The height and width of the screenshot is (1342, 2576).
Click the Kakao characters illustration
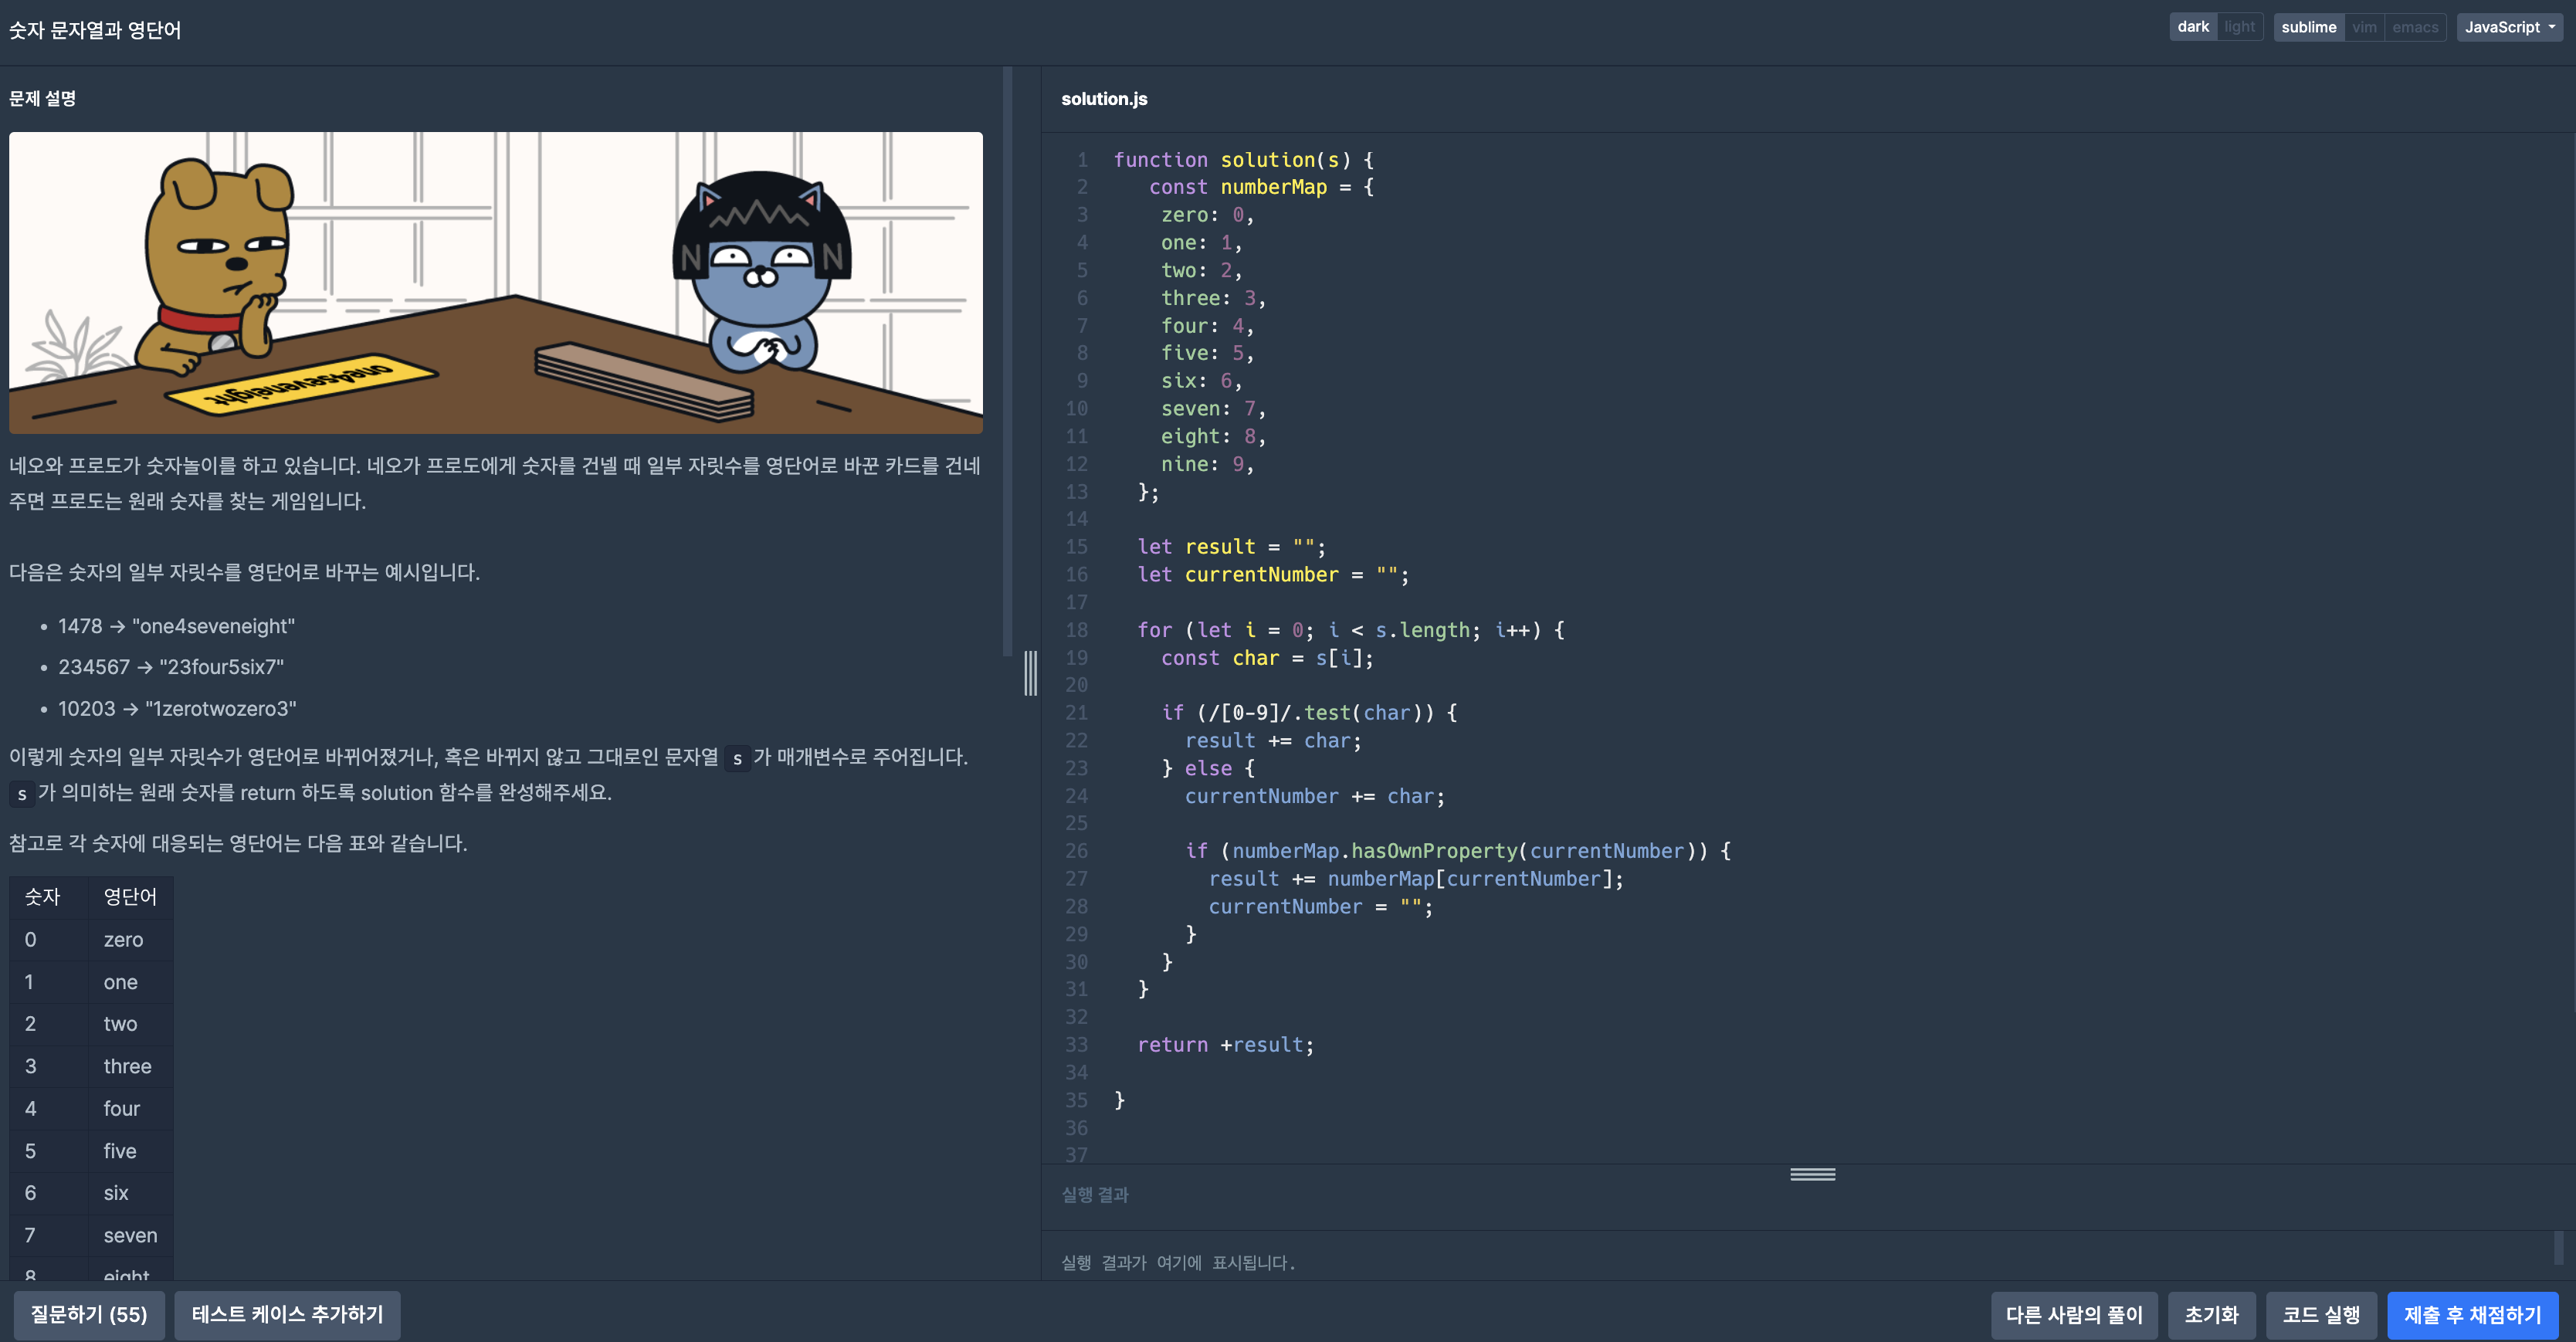[495, 283]
